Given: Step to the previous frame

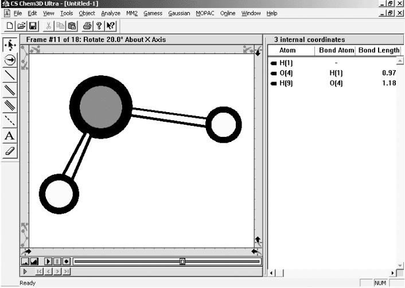Looking at the screenshot, I should click(x=48, y=271).
